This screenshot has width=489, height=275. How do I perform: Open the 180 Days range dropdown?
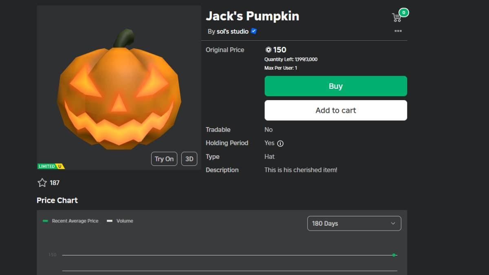(354, 223)
